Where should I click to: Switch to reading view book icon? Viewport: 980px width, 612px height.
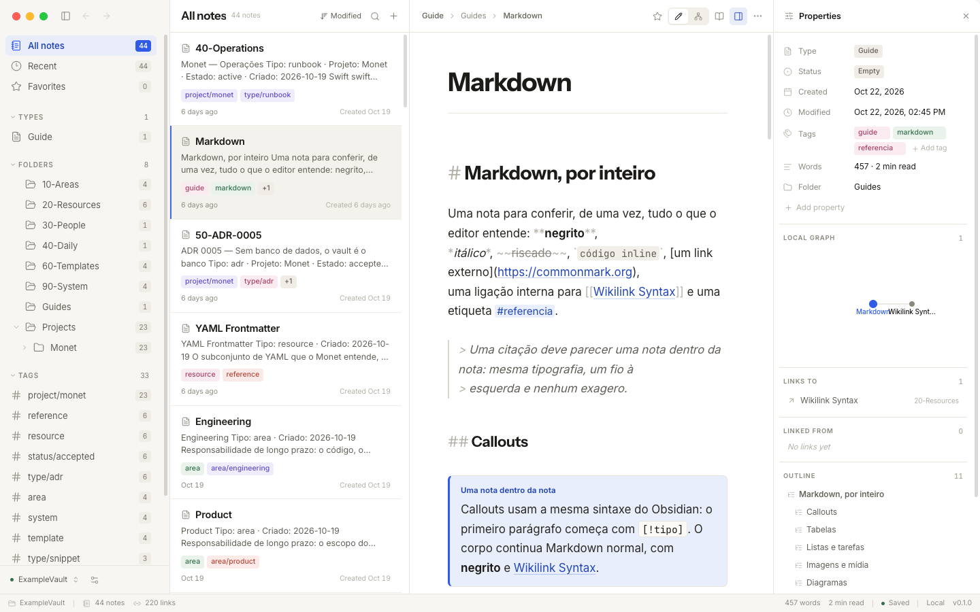pos(719,16)
